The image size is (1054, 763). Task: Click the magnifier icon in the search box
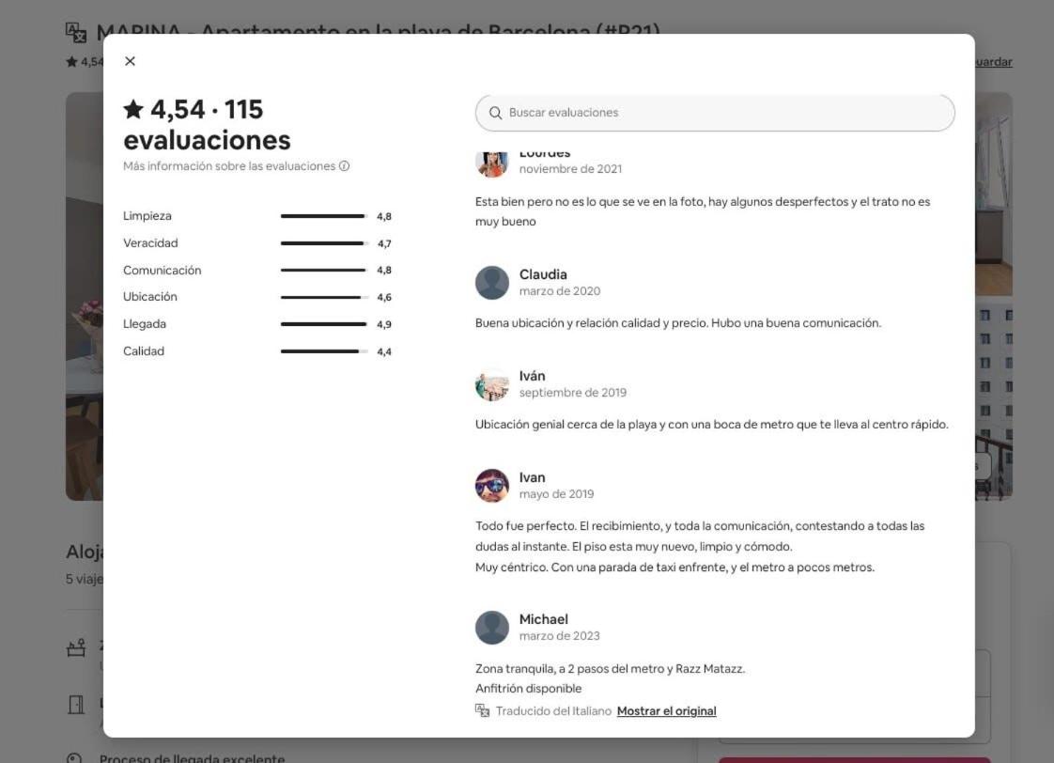pyautogui.click(x=495, y=113)
